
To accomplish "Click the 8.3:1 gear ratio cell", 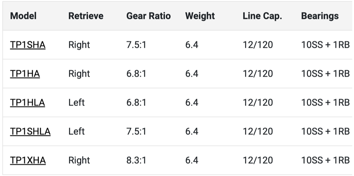I will click(136, 160).
